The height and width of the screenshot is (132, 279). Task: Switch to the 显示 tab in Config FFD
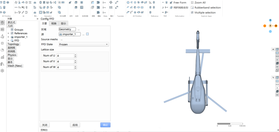point(63,24)
